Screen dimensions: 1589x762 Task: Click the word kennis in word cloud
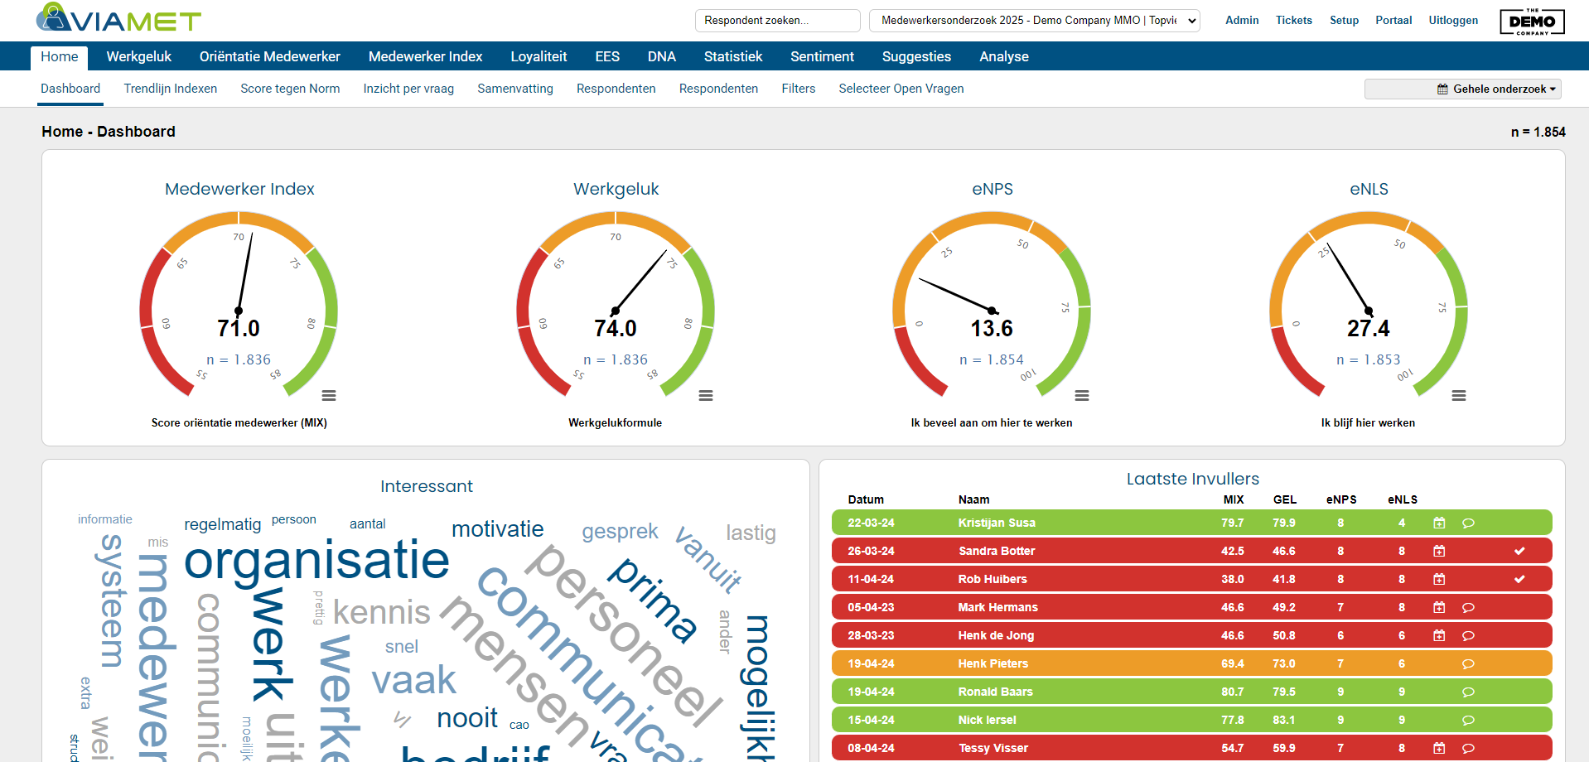tap(382, 613)
